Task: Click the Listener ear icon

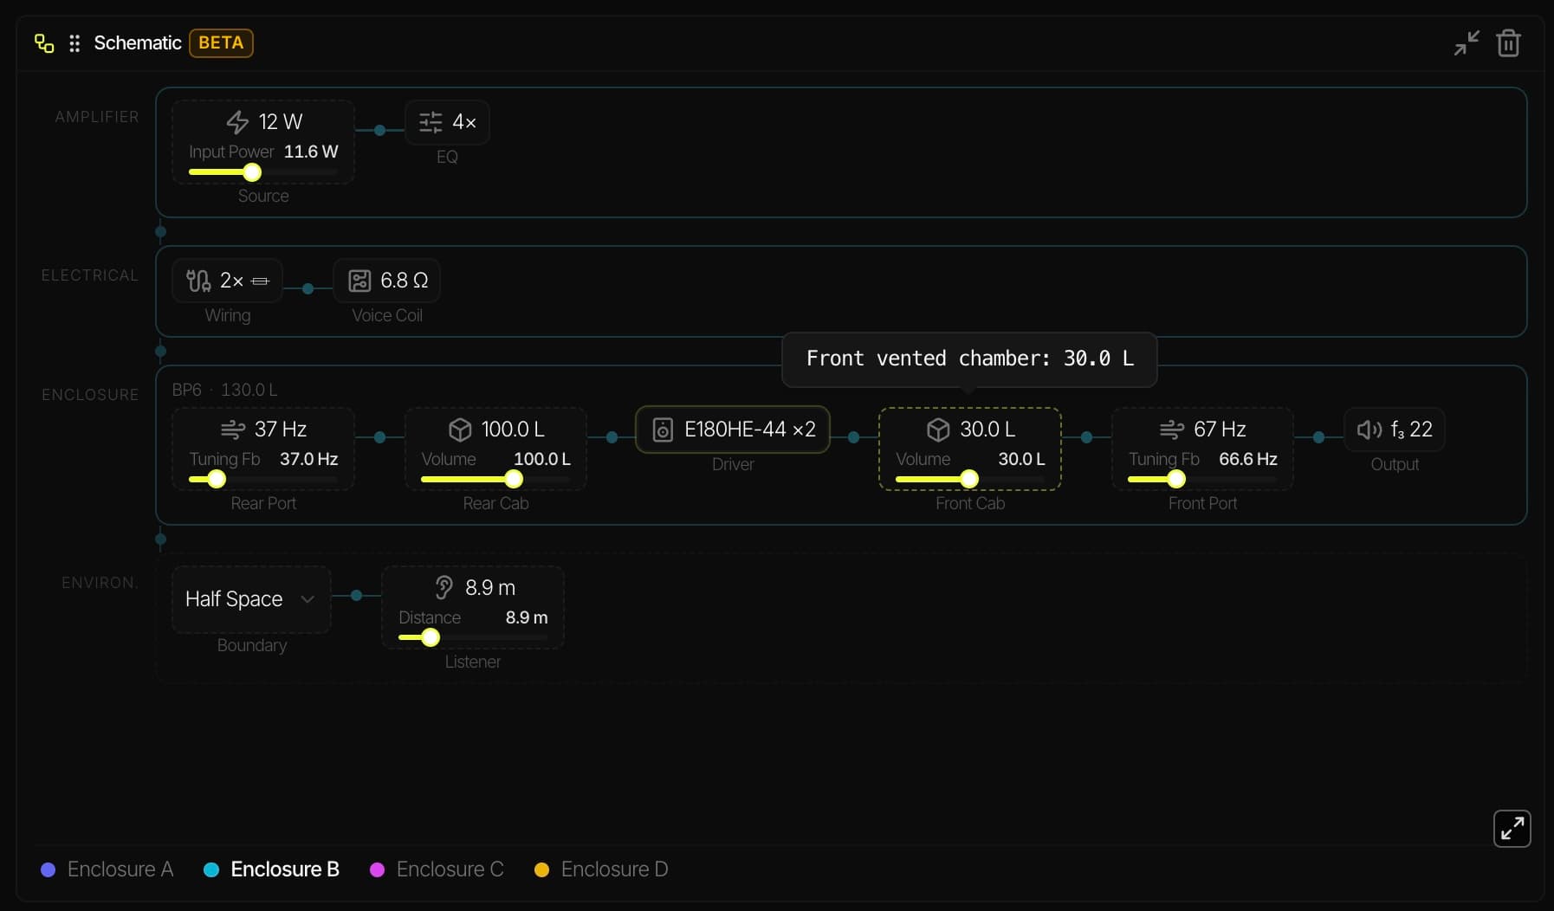Action: 444,586
